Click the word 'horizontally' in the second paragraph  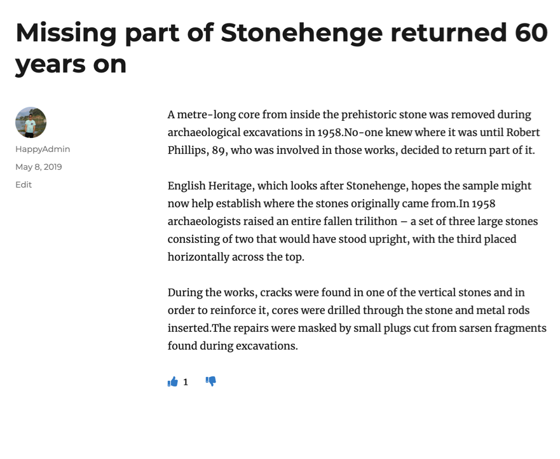click(x=197, y=257)
